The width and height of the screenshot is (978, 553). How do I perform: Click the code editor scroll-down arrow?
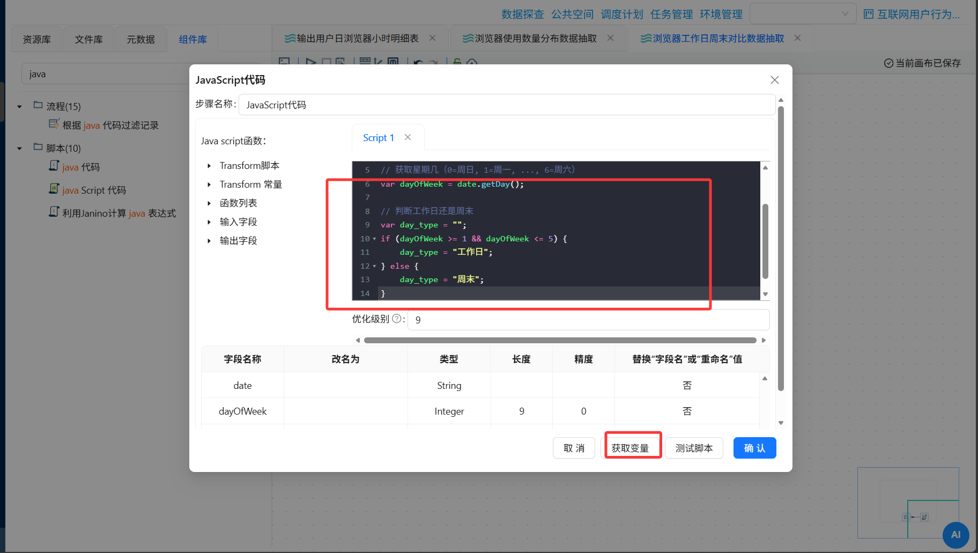(765, 294)
